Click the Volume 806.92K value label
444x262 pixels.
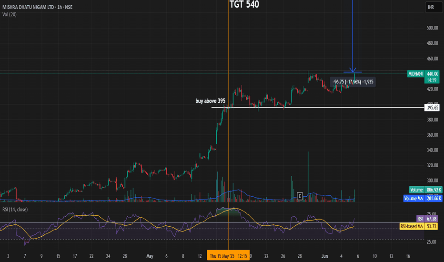(x=425, y=190)
